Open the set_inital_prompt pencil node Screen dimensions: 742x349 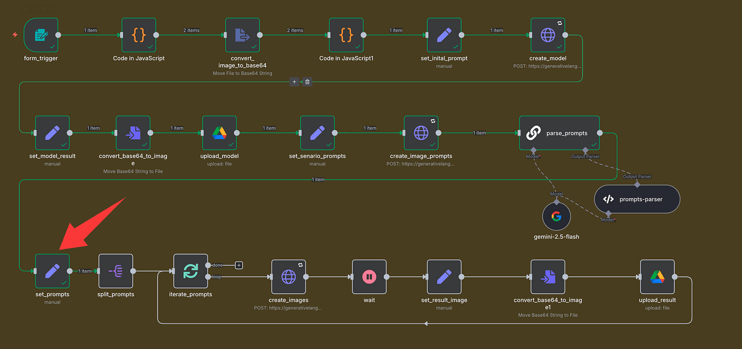tap(444, 35)
